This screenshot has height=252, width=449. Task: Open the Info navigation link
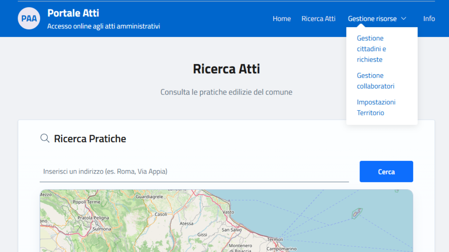pyautogui.click(x=429, y=19)
